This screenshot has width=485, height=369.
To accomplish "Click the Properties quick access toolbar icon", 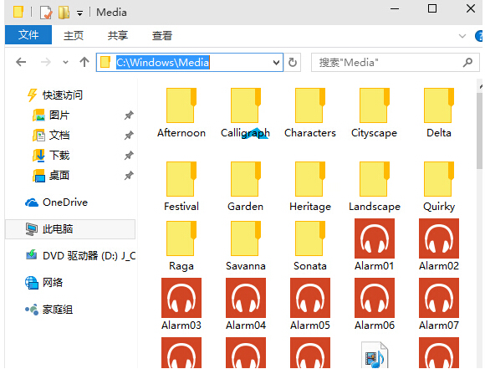I will (x=46, y=13).
